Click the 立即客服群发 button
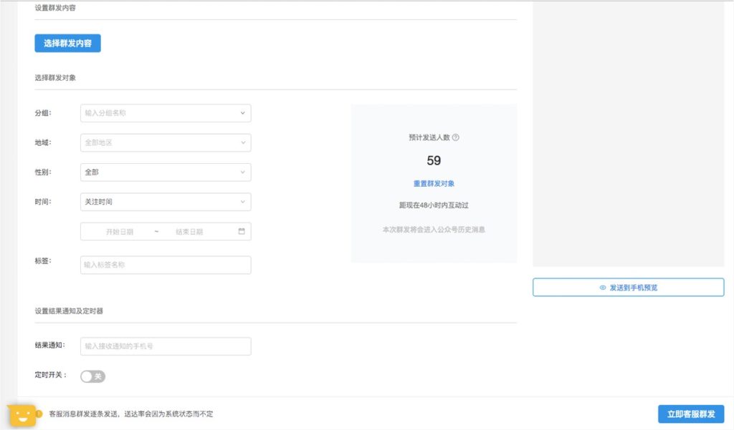Screen dimensions: 734x430 pyautogui.click(x=691, y=414)
